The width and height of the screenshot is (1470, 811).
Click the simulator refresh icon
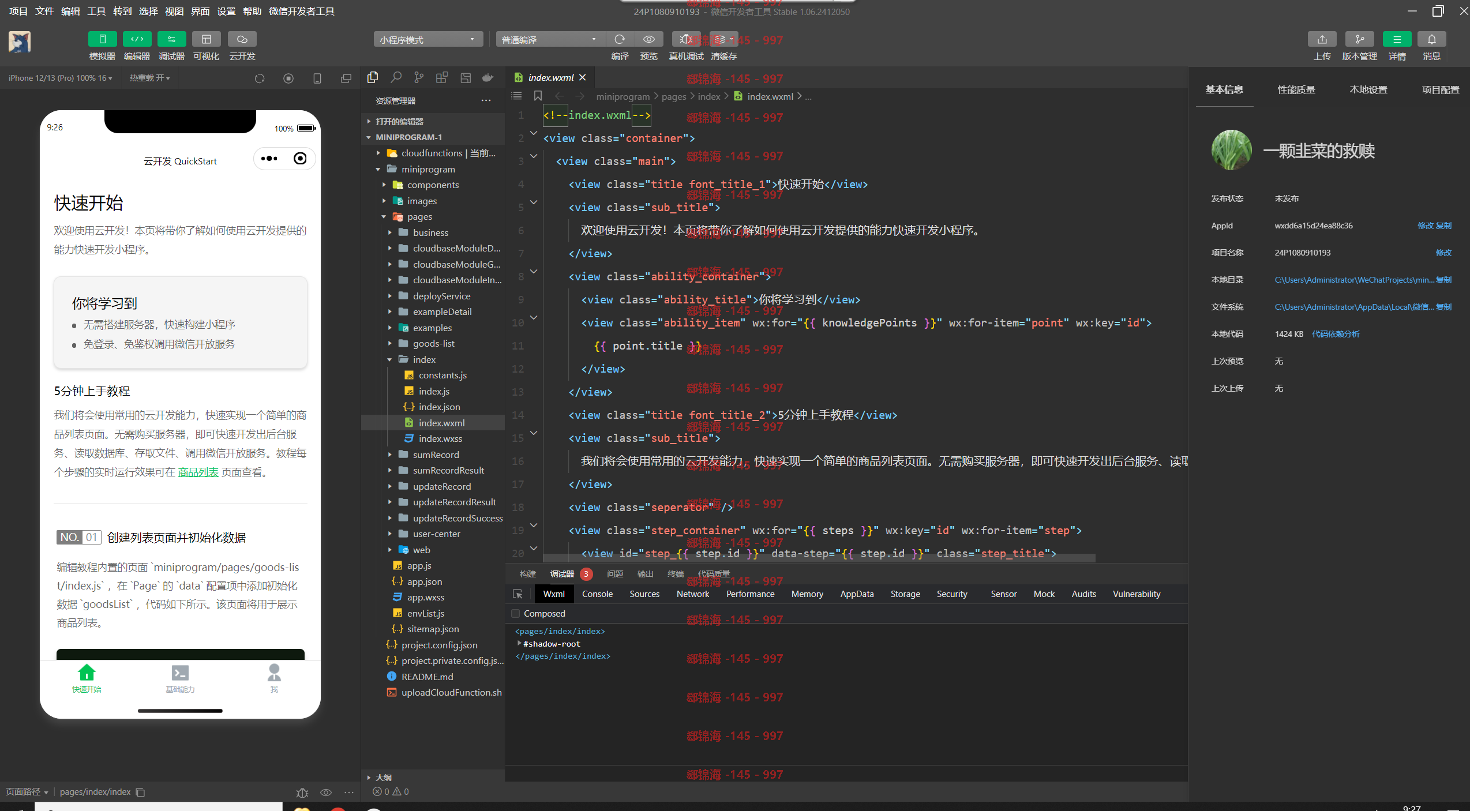[260, 78]
